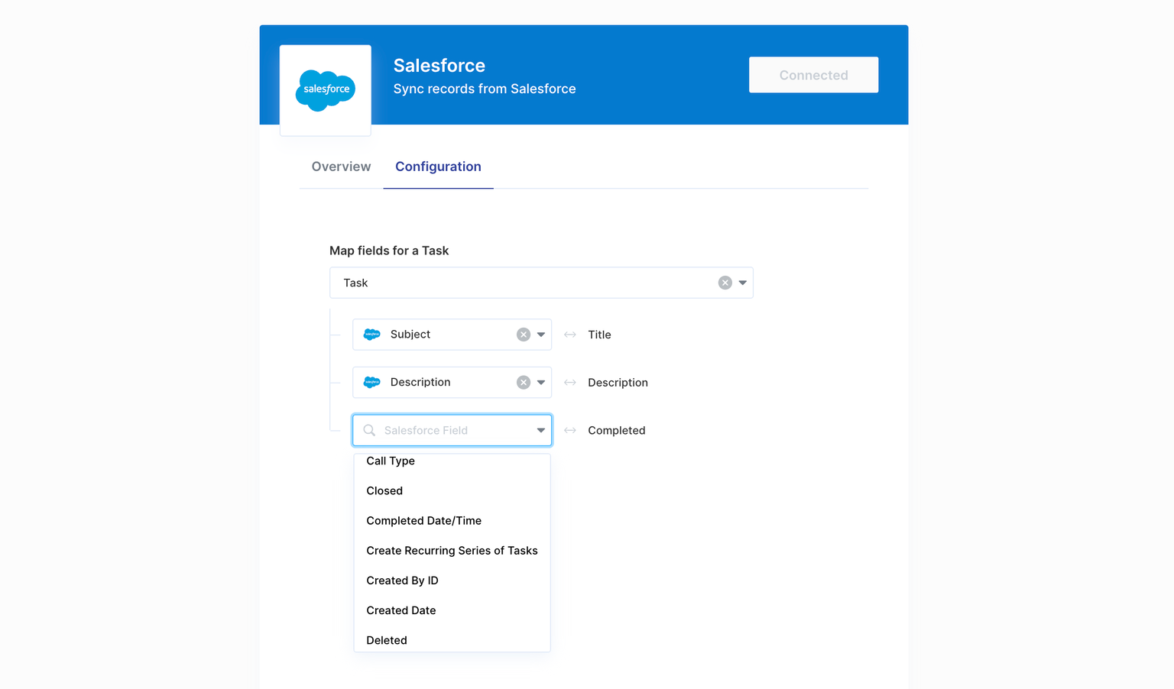Select the Configuration tab
Screen dimensions: 1174x689
click(438, 167)
